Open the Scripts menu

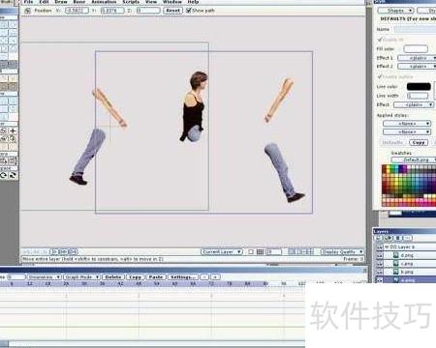pos(131,2)
